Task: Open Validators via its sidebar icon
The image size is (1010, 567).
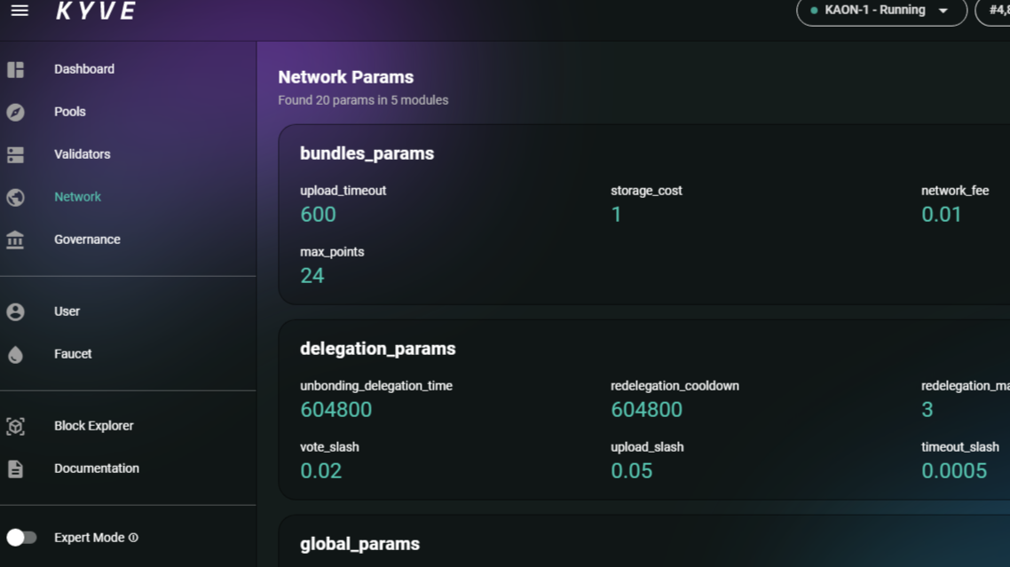Action: (x=18, y=154)
